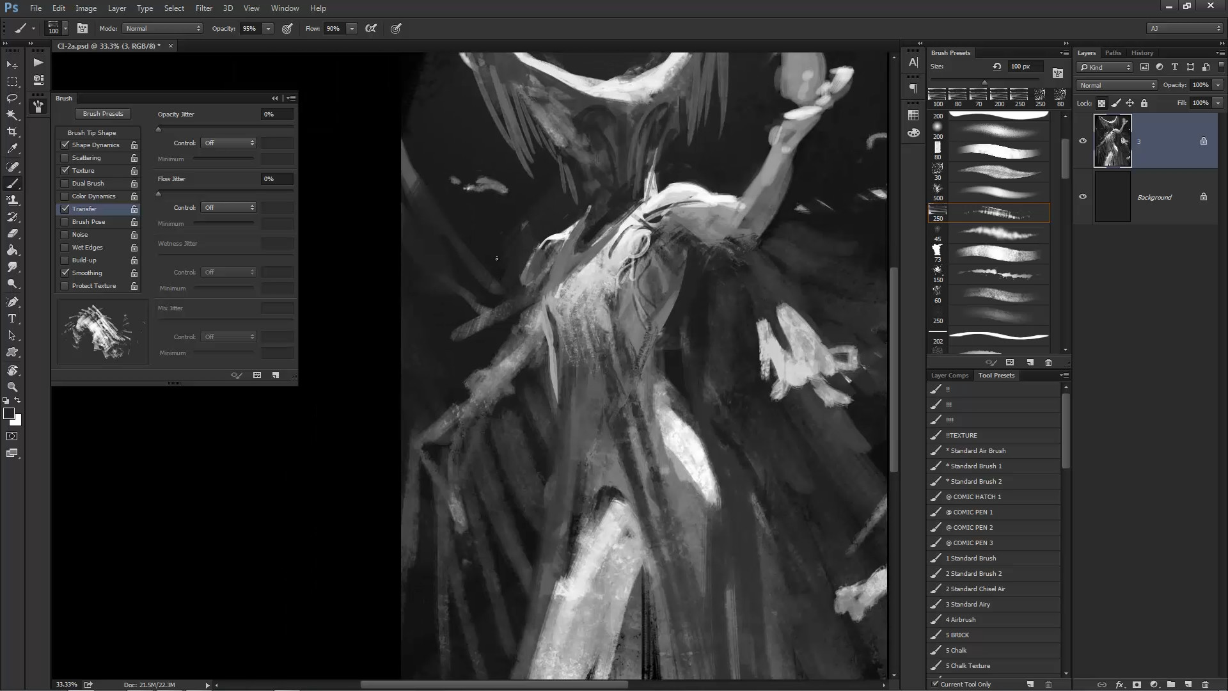
Task: Click the foreground color swatch
Action: 9,414
